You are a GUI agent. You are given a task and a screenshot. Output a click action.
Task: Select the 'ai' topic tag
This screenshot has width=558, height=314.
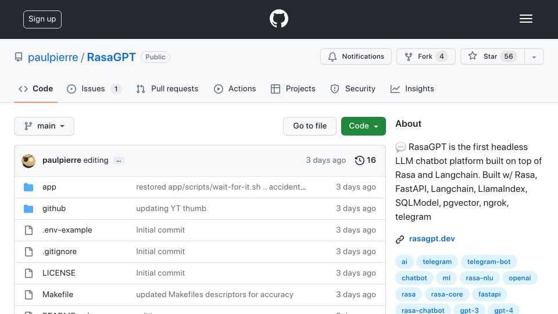[405, 262]
